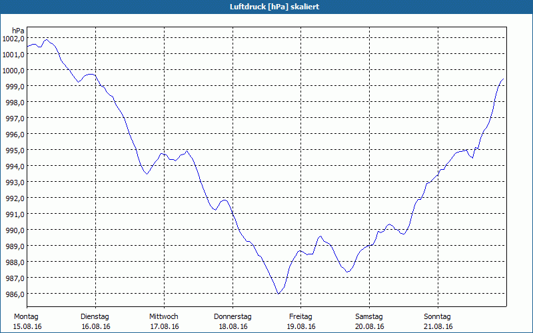Select the 992,0 axis value
Screen dimensions: 533x333
pyautogui.click(x=15, y=198)
